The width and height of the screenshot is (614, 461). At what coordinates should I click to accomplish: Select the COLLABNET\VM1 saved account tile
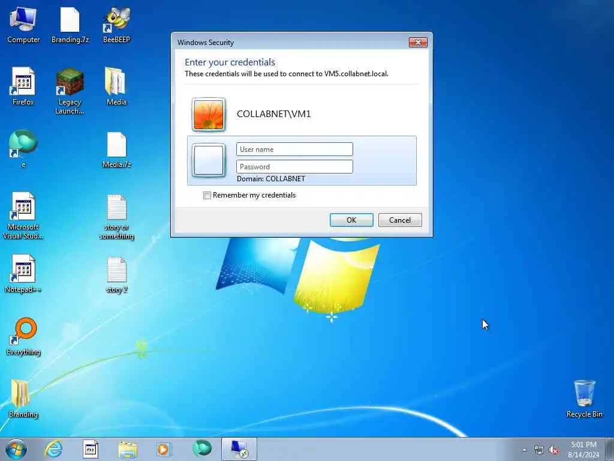(302, 114)
